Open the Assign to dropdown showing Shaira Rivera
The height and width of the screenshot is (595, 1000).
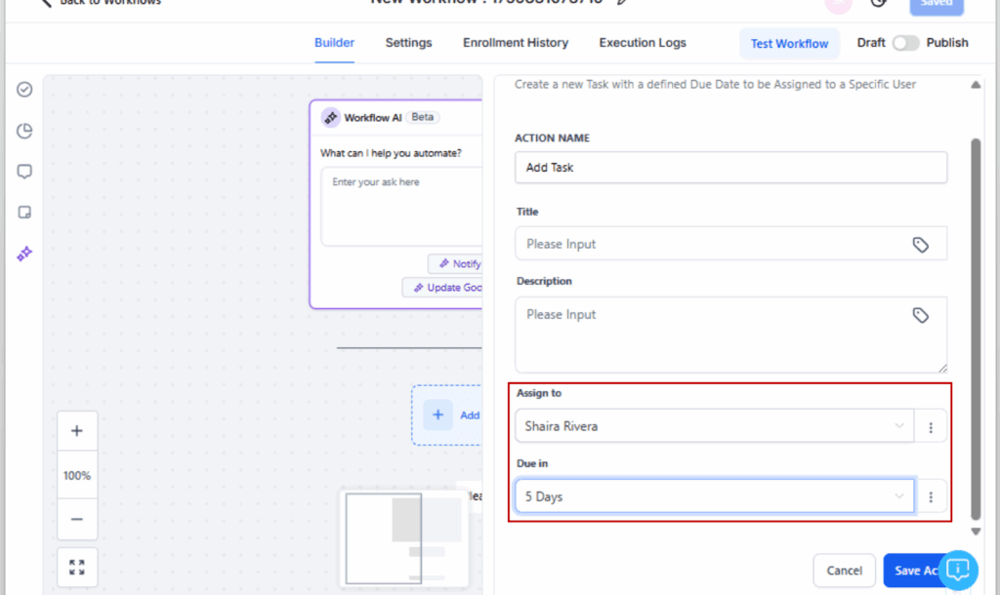[714, 426]
